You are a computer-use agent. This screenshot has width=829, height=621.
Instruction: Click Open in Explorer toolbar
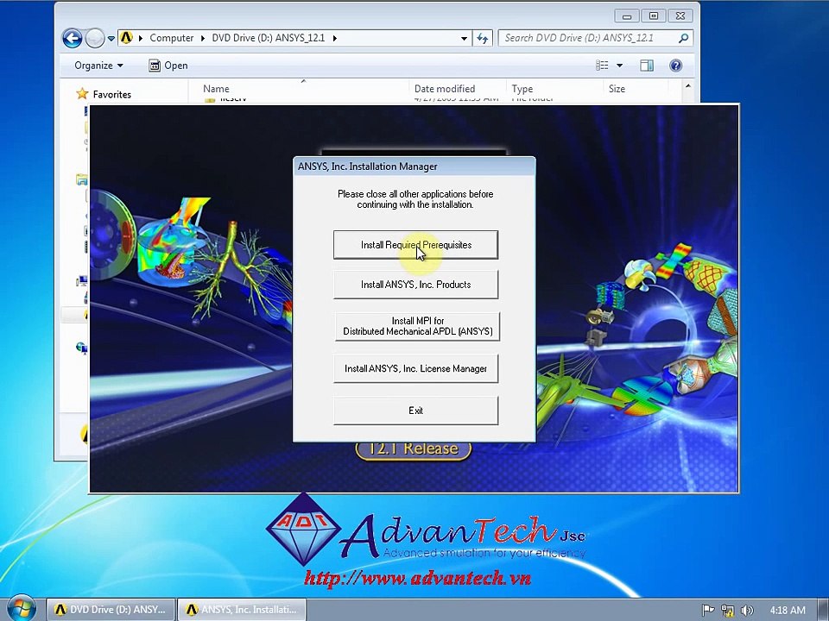168,66
